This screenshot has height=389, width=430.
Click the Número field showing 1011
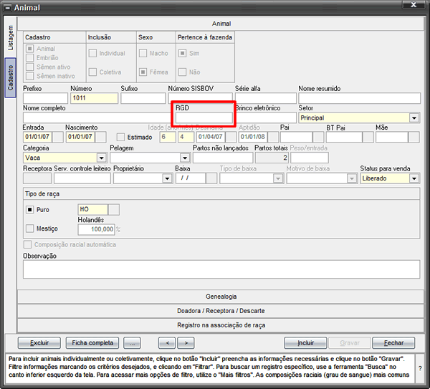[95, 98]
